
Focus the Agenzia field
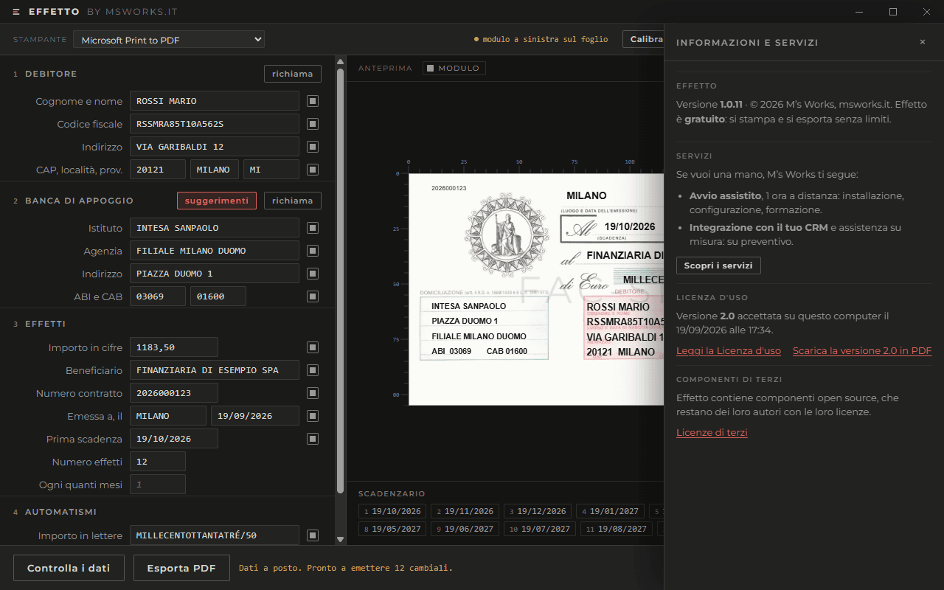pyautogui.click(x=215, y=251)
